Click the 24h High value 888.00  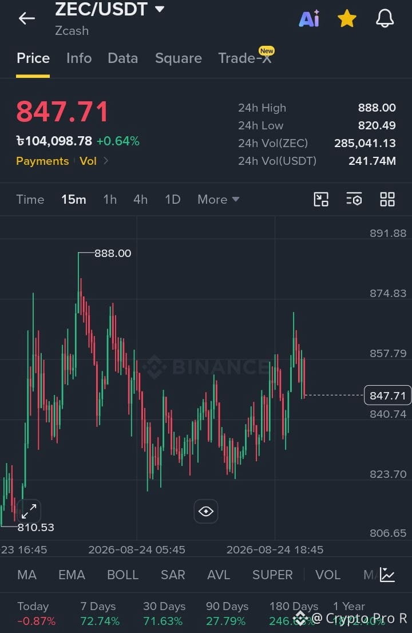[377, 108]
